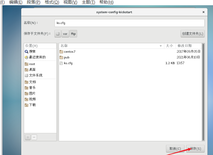
Task: Remove bookmark with the minus button
Action: pyautogui.click(x=34, y=137)
